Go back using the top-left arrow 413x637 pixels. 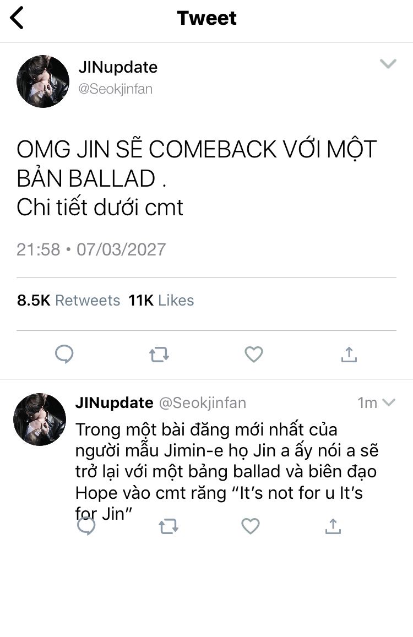pyautogui.click(x=17, y=18)
